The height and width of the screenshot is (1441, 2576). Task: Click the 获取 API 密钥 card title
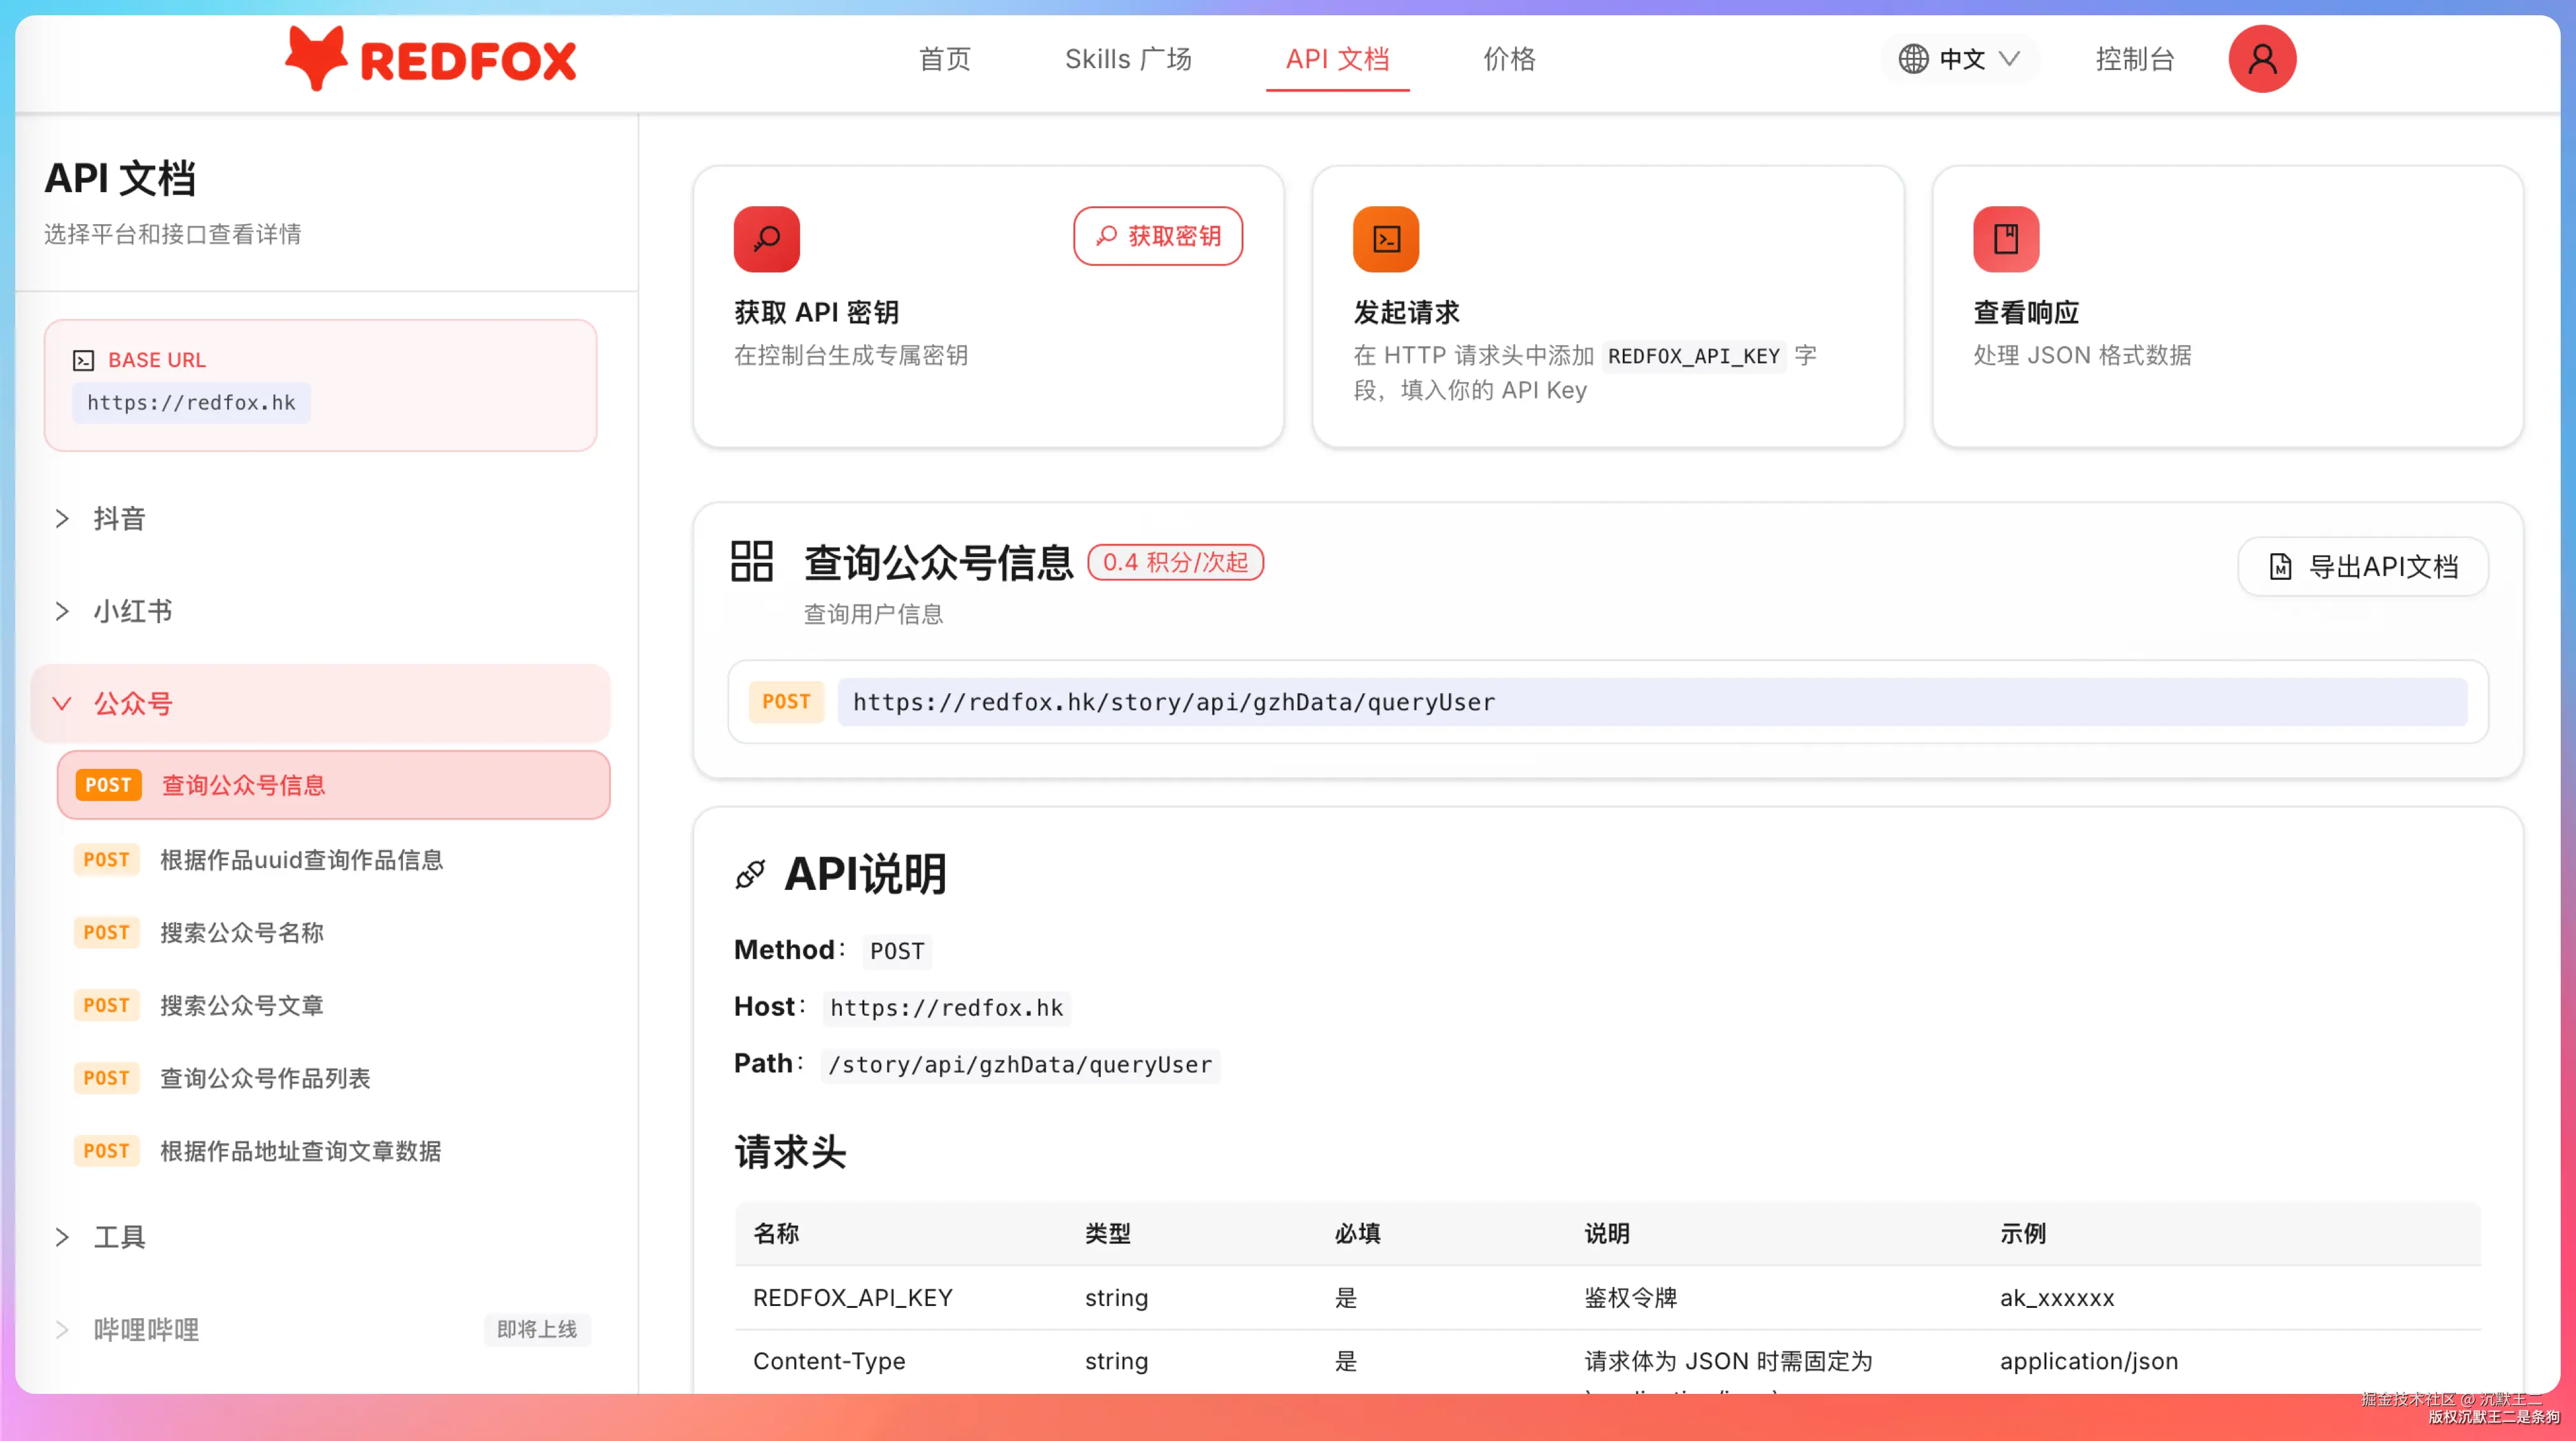pos(816,312)
